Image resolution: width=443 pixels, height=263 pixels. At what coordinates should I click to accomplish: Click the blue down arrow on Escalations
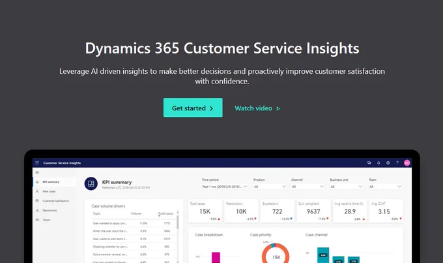(291, 219)
